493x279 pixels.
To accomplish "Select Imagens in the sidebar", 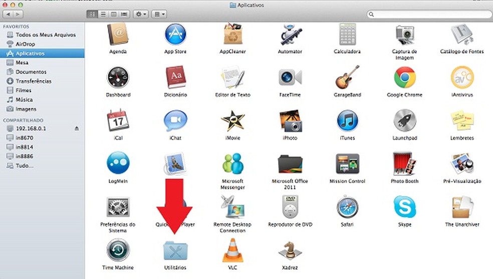I will point(42,109).
